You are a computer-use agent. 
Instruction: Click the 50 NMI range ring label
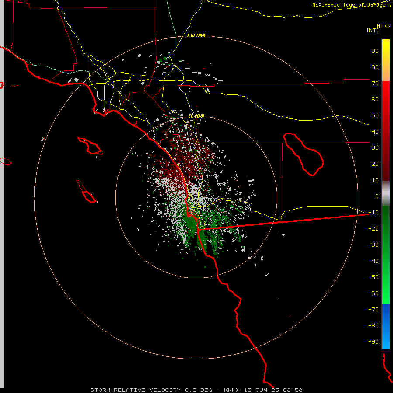(196, 116)
